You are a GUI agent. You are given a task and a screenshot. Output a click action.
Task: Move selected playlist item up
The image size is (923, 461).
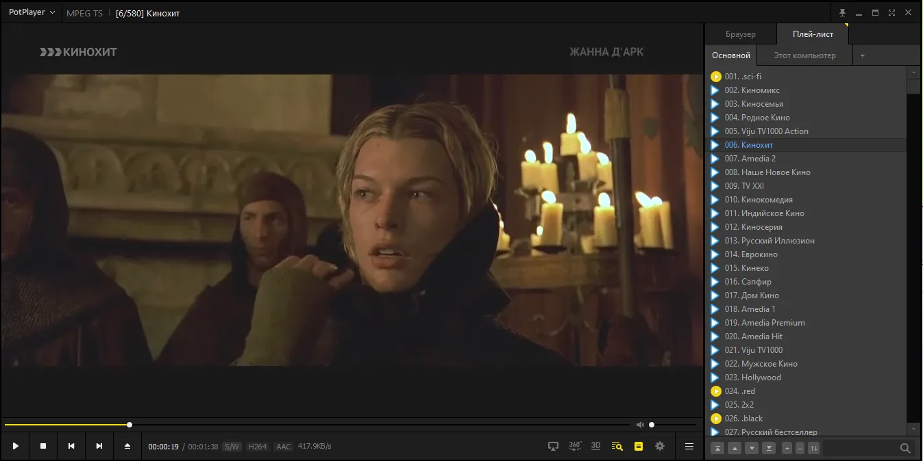tap(735, 448)
